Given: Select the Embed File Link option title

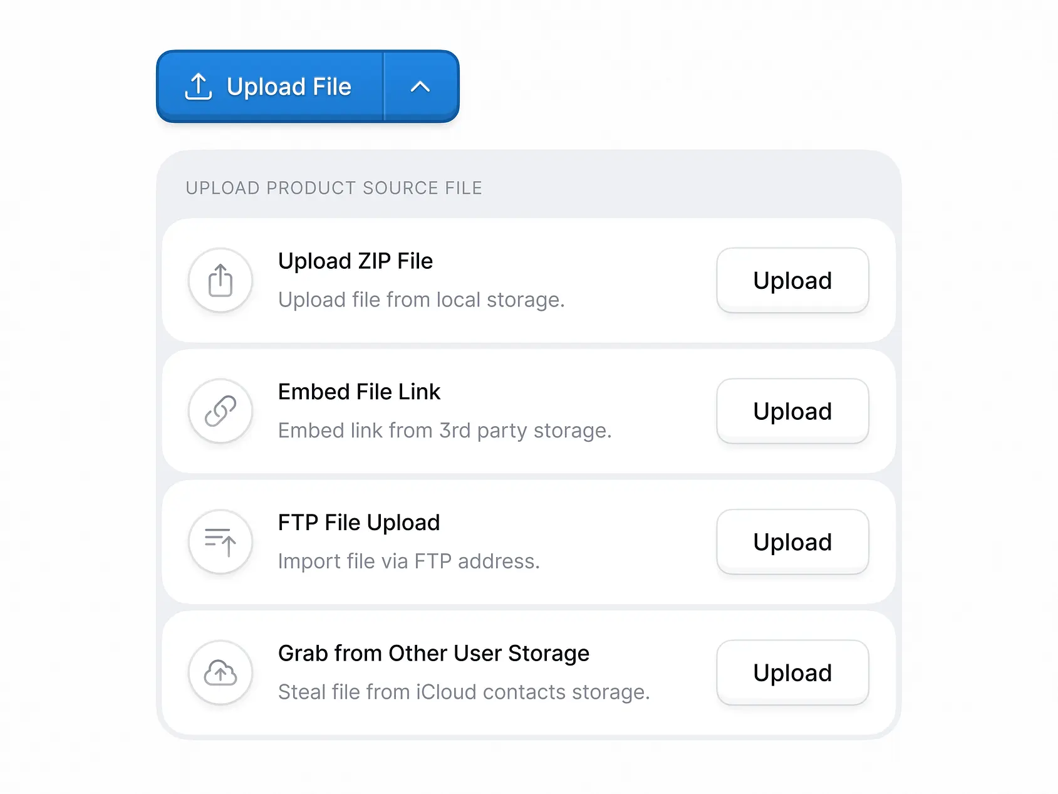Looking at the screenshot, I should [x=359, y=392].
